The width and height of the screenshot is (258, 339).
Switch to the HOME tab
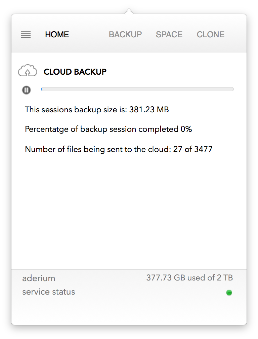57,34
